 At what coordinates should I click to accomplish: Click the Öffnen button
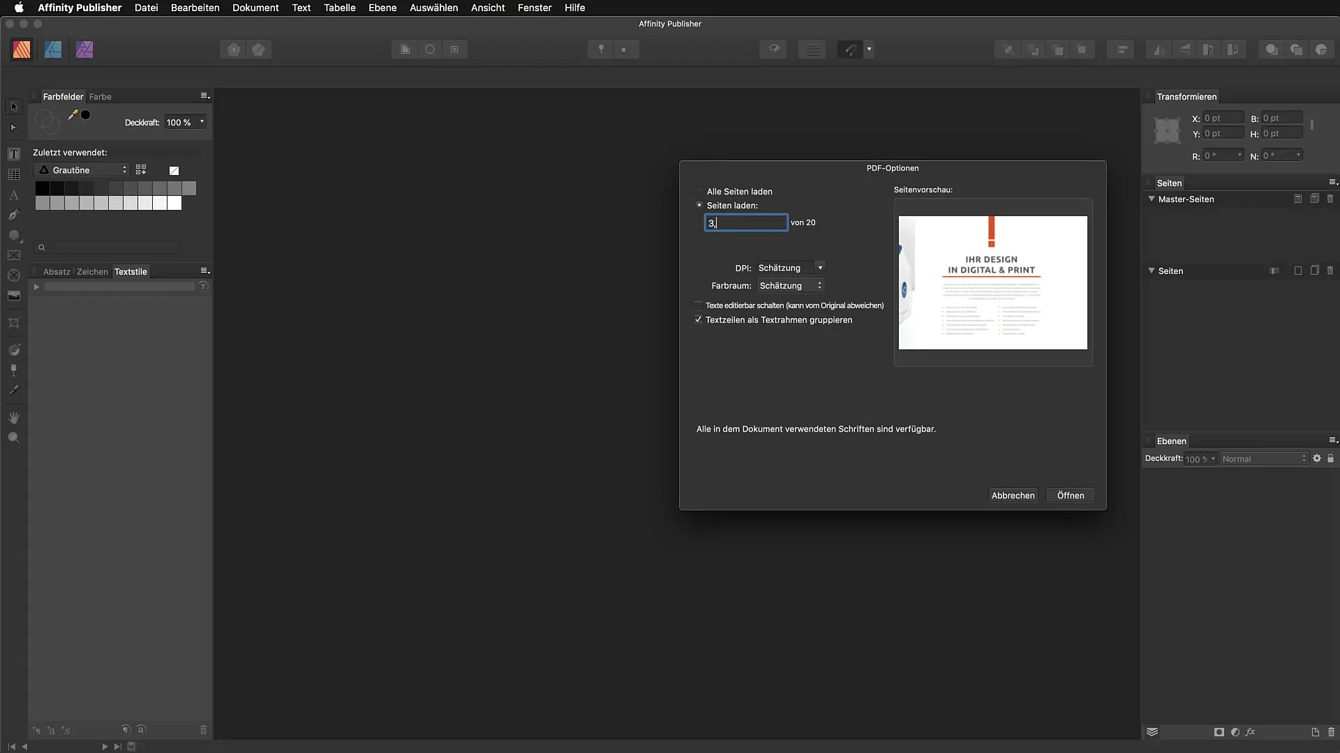[x=1070, y=495]
